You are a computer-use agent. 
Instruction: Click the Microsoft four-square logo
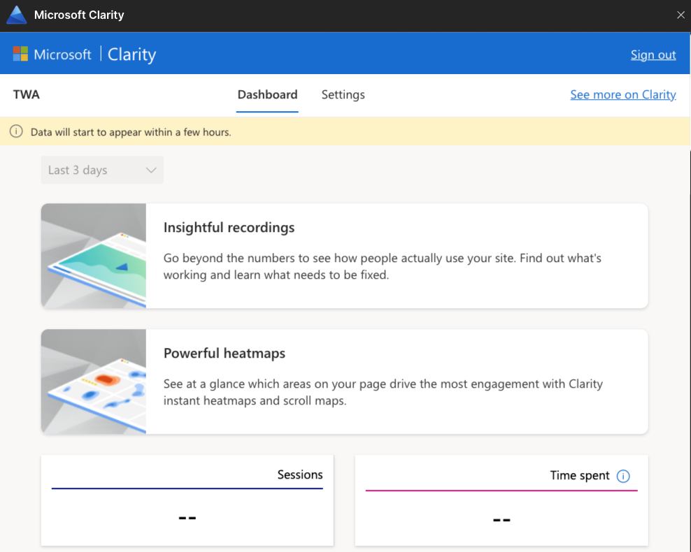pyautogui.click(x=20, y=54)
